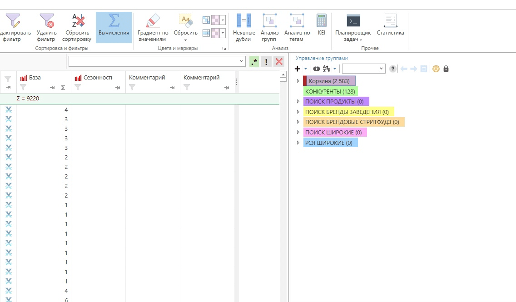The width and height of the screenshot is (516, 302).
Task: Expand the ПОИСК ПРОДУКТЫ group
Action: click(298, 101)
